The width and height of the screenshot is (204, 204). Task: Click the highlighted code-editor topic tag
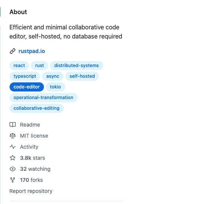27,87
